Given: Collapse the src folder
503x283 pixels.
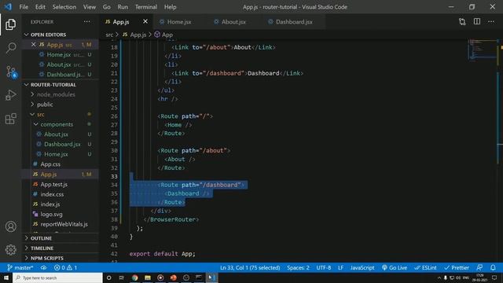Looking at the screenshot, I should pyautogui.click(x=40, y=114).
